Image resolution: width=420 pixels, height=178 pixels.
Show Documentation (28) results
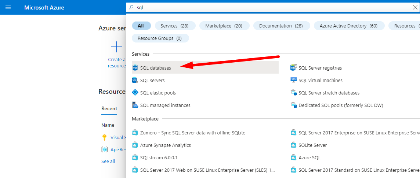tap(281, 26)
